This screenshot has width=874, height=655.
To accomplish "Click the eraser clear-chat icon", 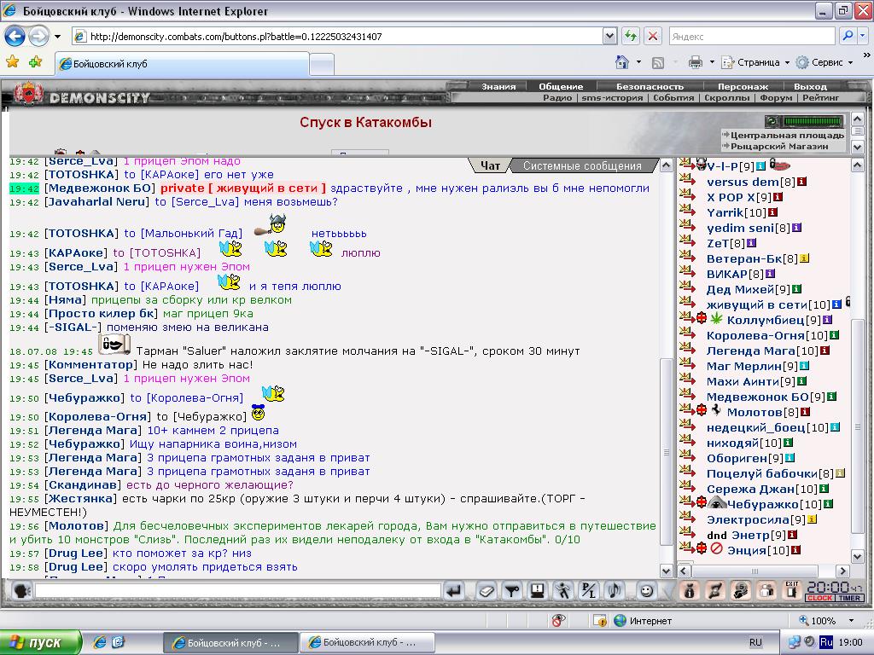I will 486,590.
